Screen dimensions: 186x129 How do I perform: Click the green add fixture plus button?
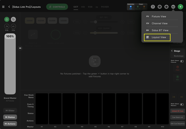tap(180, 7)
